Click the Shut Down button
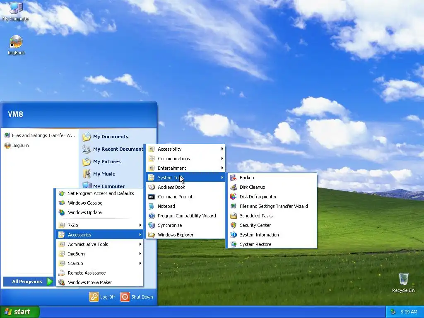Screen dimensions: 424x318 click(x=137, y=297)
